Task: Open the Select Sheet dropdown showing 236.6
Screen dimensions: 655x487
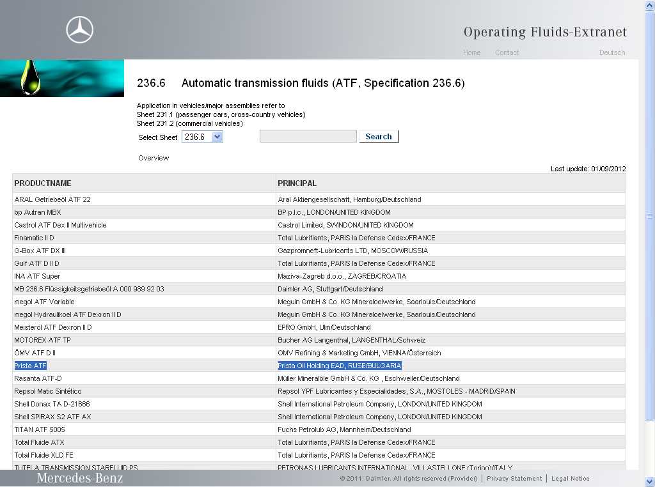Action: 202,137
